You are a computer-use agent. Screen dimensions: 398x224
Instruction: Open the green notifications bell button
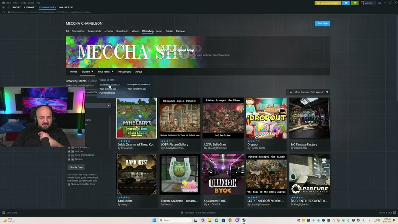[x=355, y=3]
